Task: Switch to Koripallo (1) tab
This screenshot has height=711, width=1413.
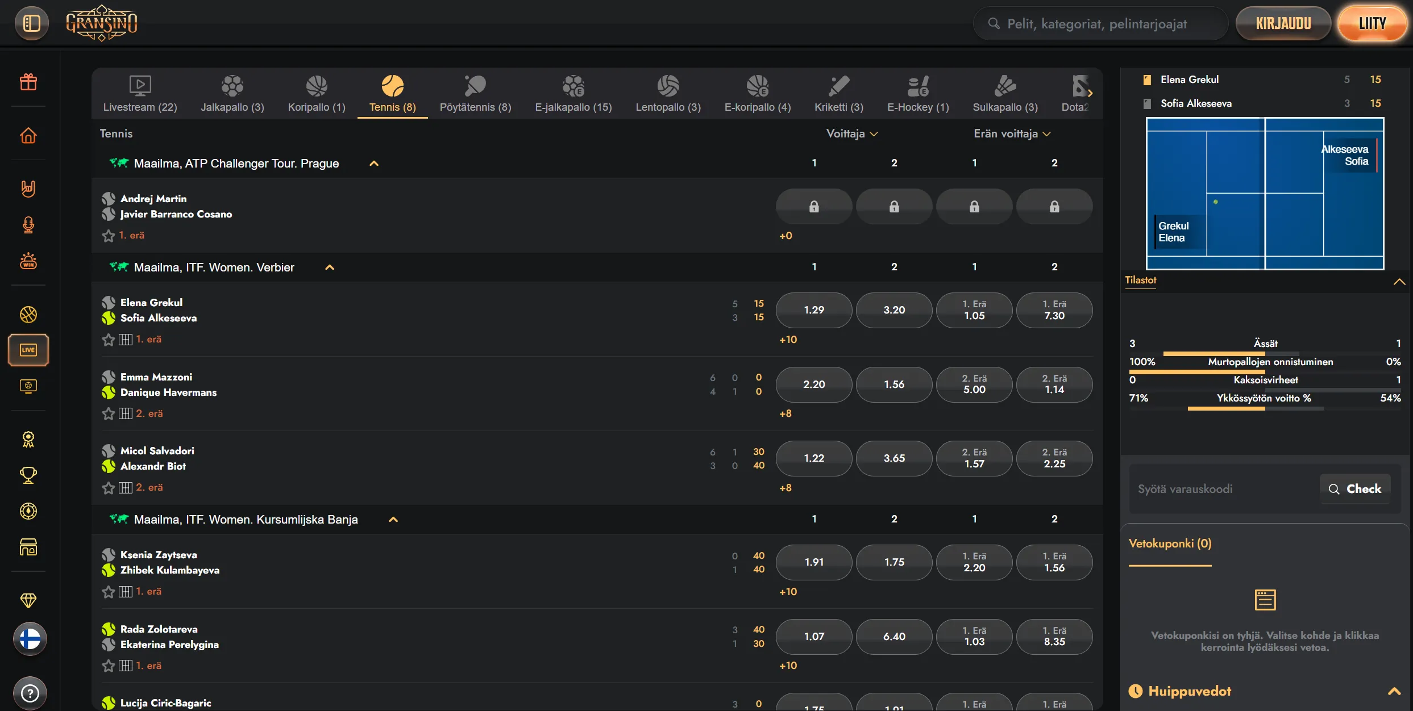Action: coord(317,94)
